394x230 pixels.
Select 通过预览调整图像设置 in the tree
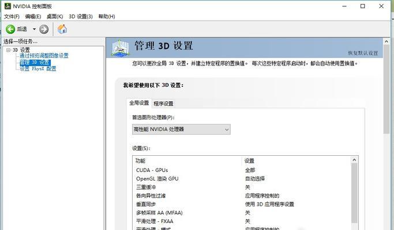click(x=44, y=56)
